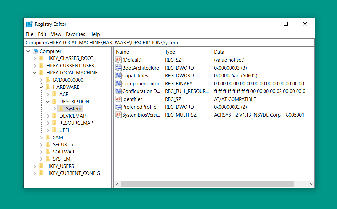Click the ACPI folder icon
The image size is (337, 209).
coord(55,94)
